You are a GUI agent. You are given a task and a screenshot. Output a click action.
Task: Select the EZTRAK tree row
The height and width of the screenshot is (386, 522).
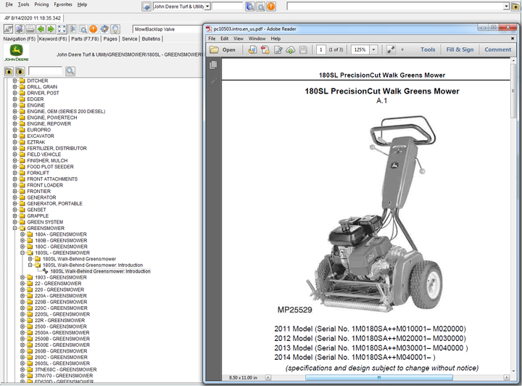36,142
